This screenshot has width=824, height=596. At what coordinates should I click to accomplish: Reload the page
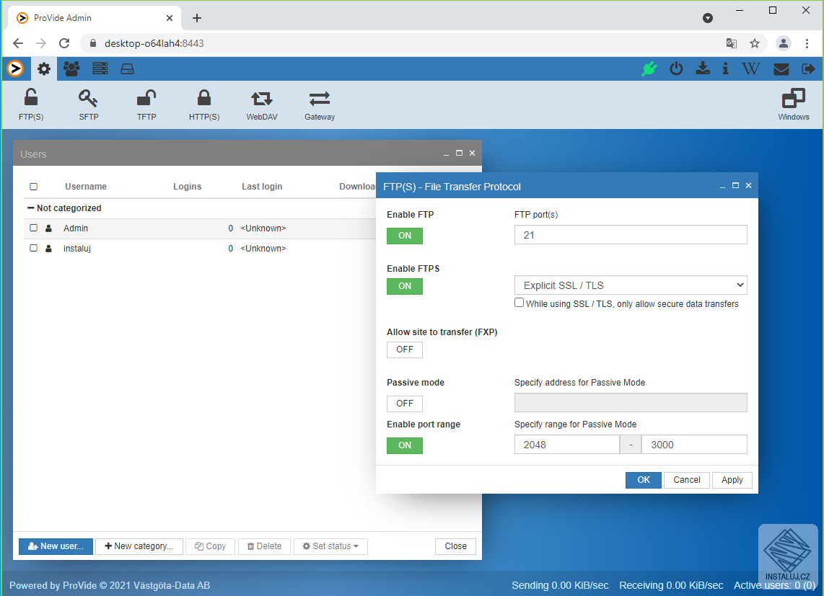click(64, 43)
